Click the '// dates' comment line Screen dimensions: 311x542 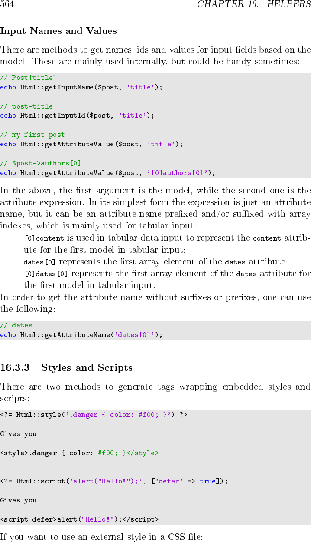[16, 325]
